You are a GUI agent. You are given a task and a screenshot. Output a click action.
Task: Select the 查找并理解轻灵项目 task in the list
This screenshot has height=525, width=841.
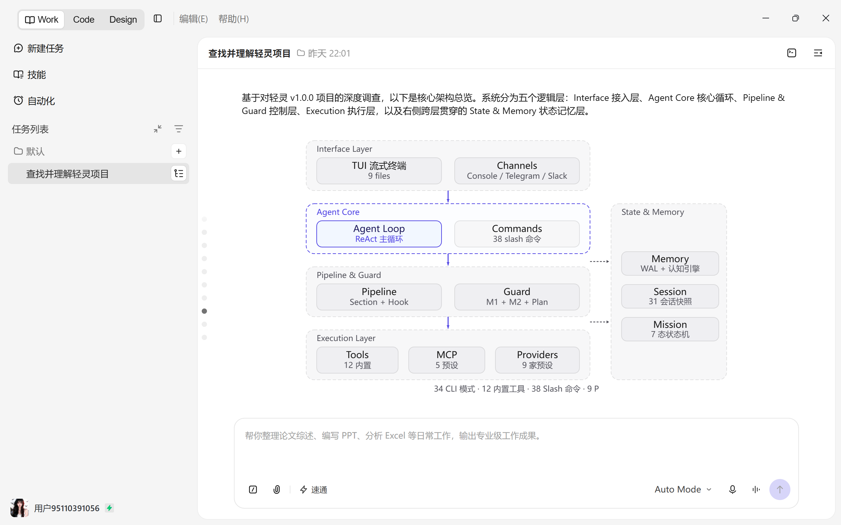pyautogui.click(x=98, y=173)
